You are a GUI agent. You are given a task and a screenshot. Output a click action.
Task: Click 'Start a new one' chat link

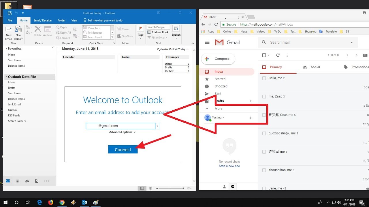pos(229,166)
